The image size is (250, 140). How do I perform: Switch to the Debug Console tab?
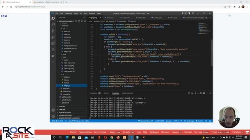pyautogui.click(x=127, y=93)
